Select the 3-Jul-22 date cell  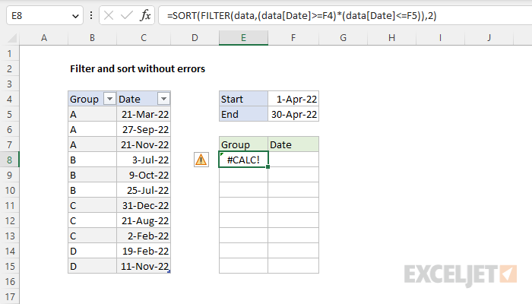(144, 160)
